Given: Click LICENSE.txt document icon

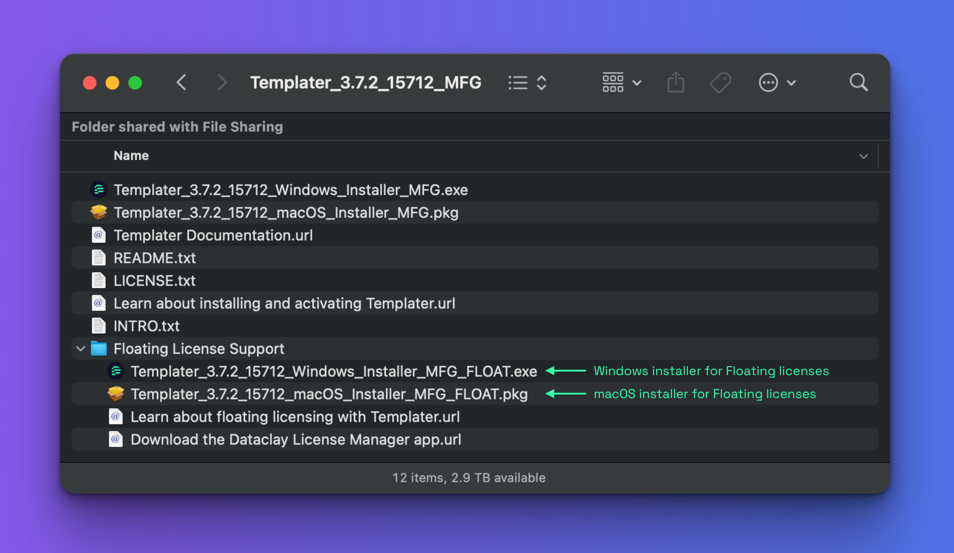Looking at the screenshot, I should click(x=99, y=280).
